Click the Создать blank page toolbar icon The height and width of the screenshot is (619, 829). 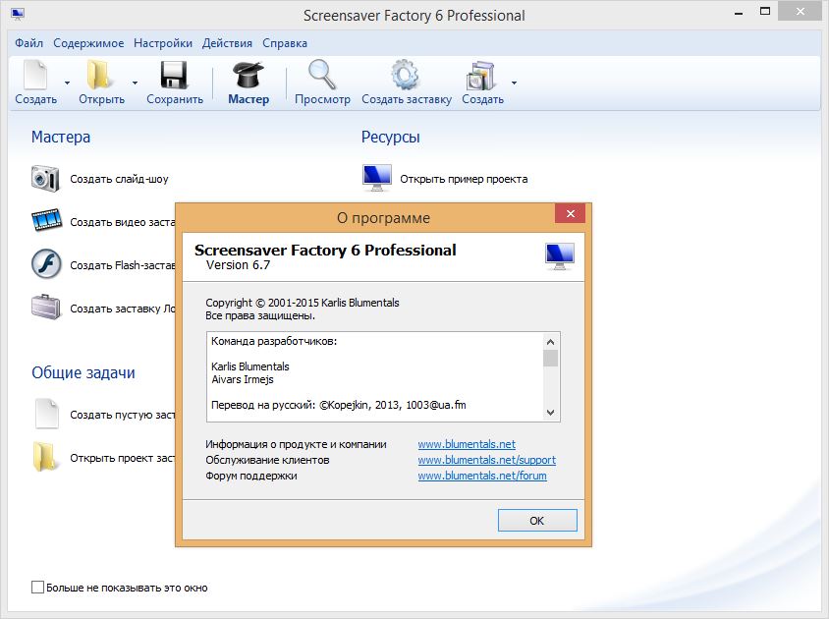(x=35, y=76)
